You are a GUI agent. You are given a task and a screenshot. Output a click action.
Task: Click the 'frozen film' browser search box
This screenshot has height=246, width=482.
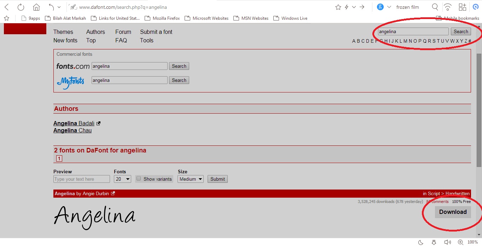pos(408,7)
